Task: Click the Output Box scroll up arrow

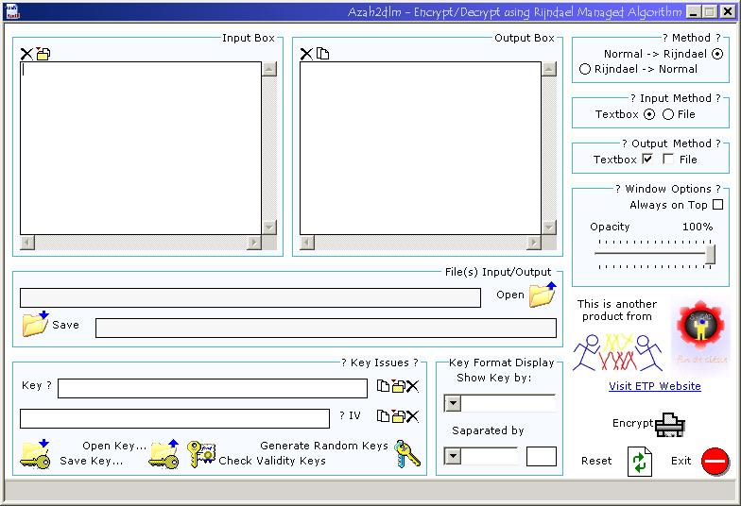Action: point(549,69)
